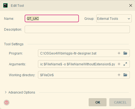This screenshot has height=109, width=135.
Task: Browse for Working directory folder
Action: tap(125, 75)
